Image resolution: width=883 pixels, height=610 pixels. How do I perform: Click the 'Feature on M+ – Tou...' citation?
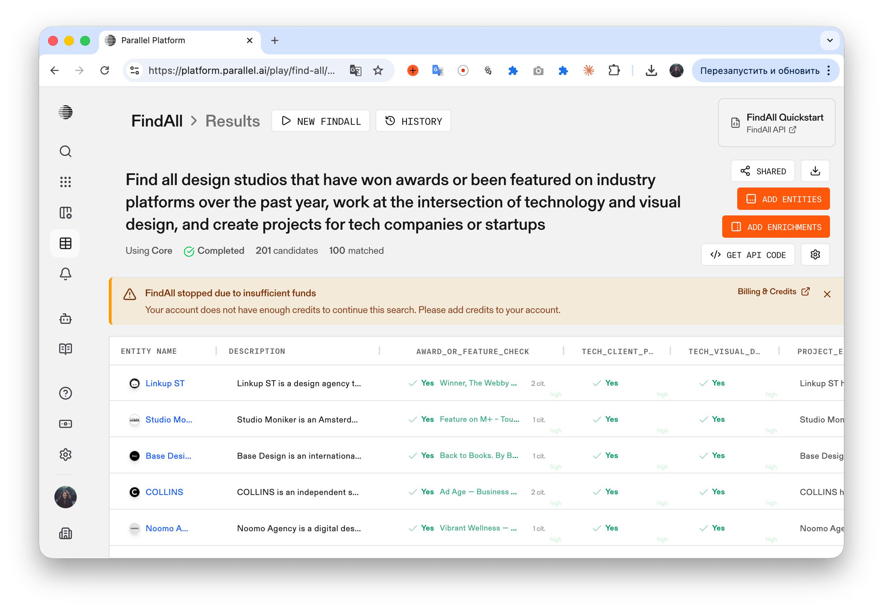(479, 419)
